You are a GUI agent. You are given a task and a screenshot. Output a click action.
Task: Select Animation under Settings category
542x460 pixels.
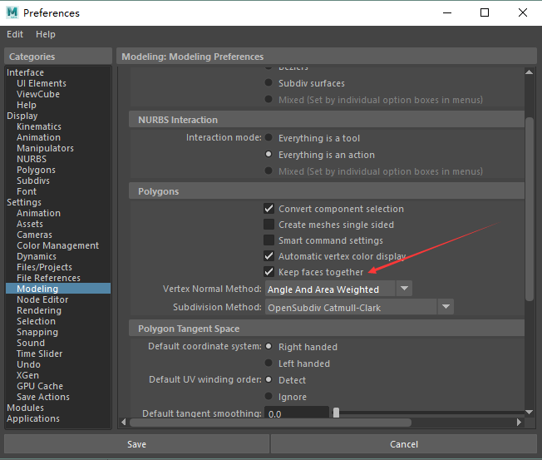pos(38,213)
